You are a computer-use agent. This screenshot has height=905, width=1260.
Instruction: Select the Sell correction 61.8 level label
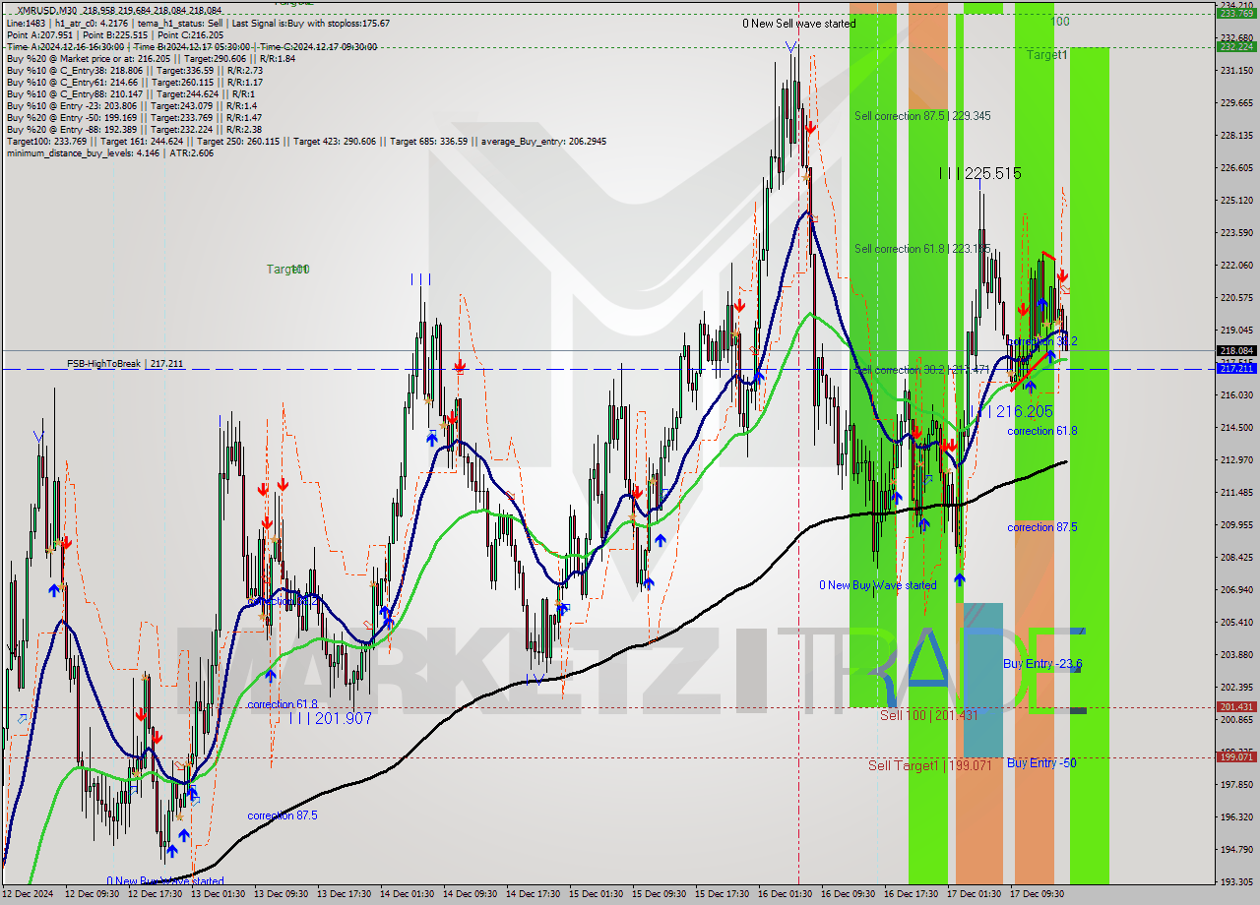pos(922,249)
